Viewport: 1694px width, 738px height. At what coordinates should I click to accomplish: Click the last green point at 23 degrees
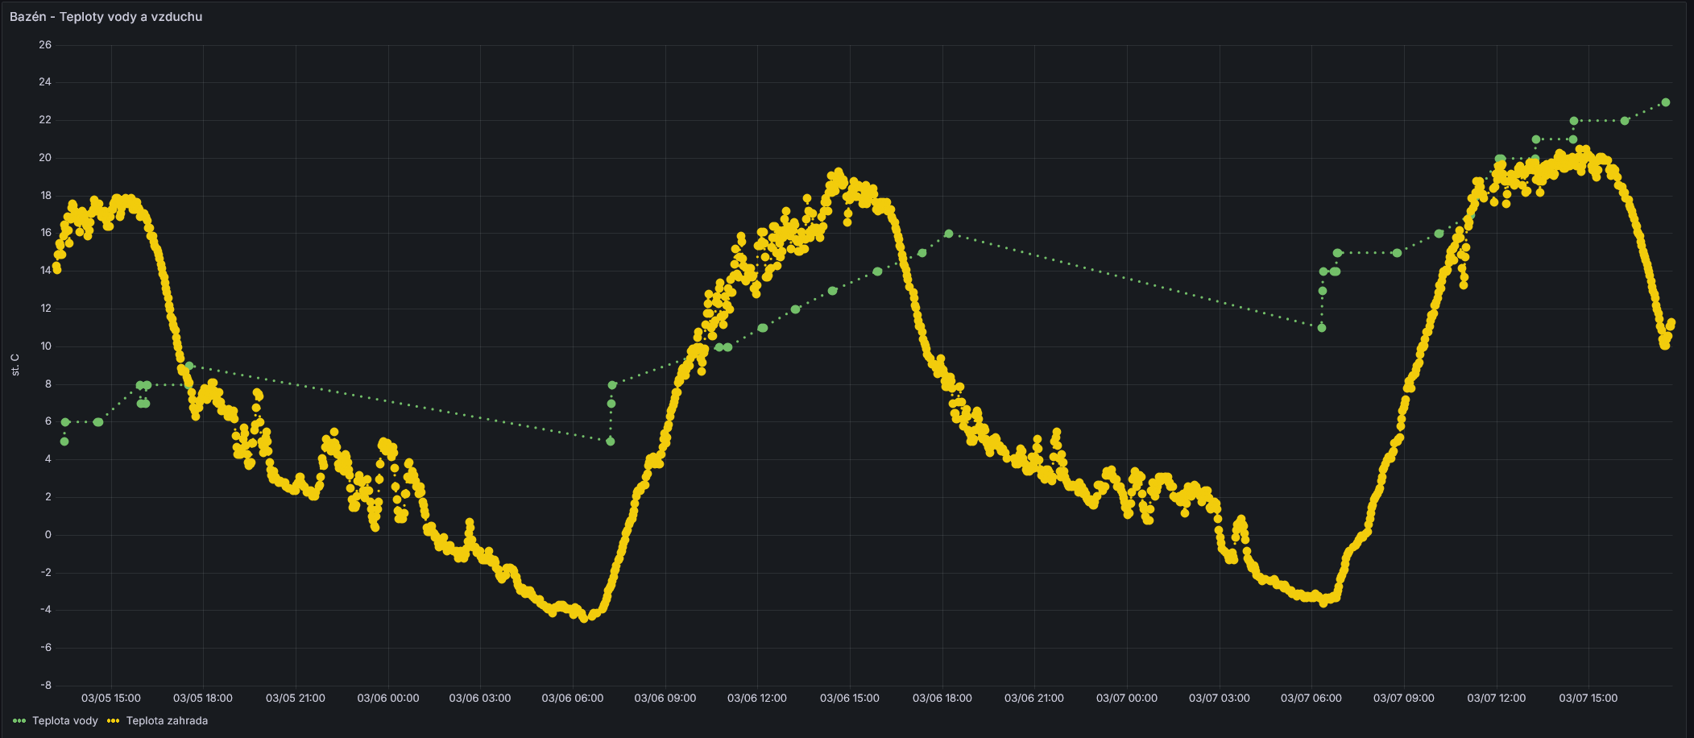tap(1666, 102)
